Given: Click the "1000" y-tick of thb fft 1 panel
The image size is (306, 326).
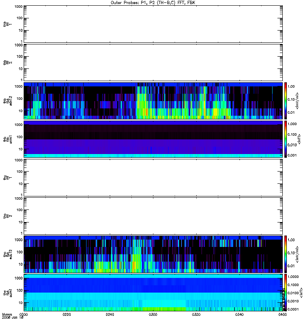Looking at the screenshot, I should [18, 7].
